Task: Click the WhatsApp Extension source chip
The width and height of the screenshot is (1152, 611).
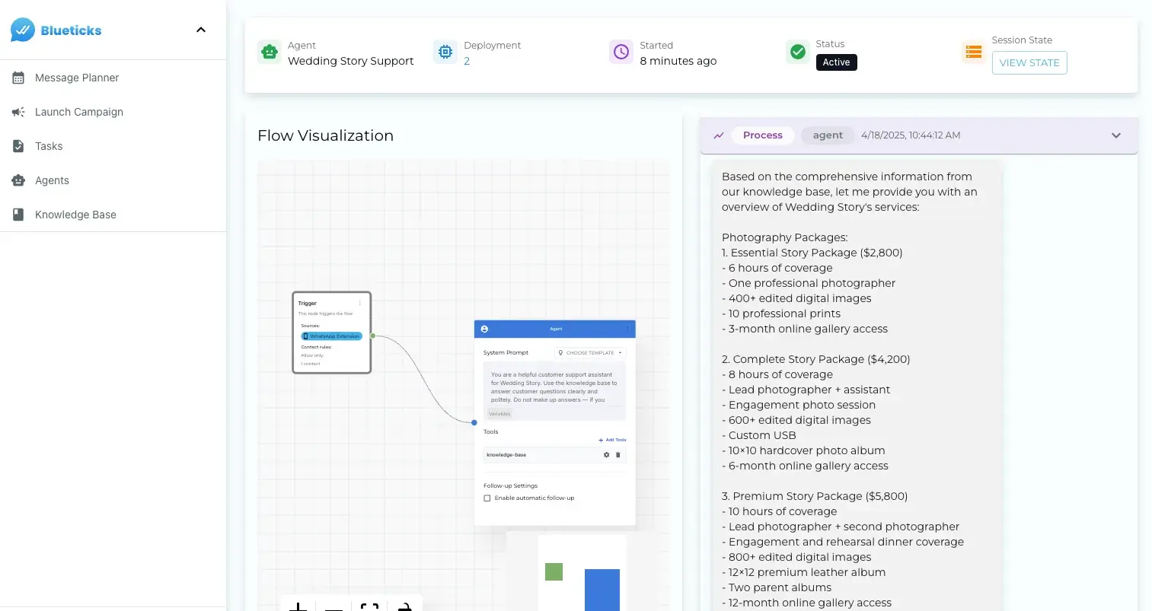Action: coord(332,336)
